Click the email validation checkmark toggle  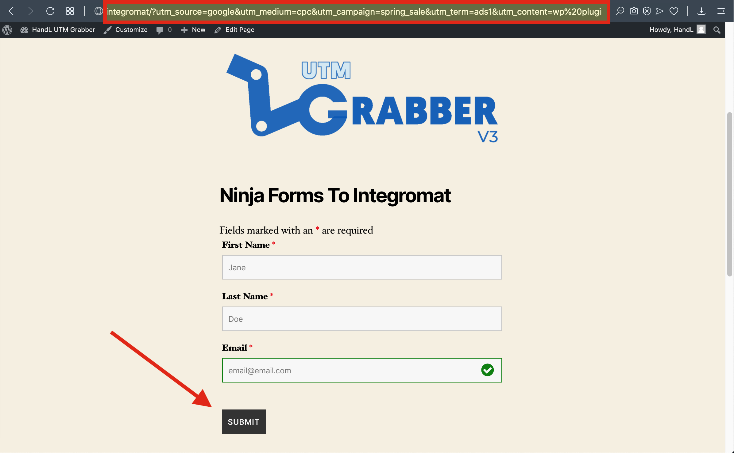coord(487,370)
